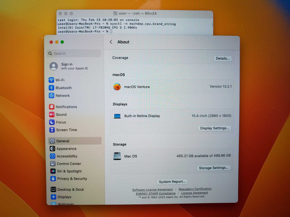Open Display Settings
This screenshot has width=290, height=217.
click(x=215, y=128)
